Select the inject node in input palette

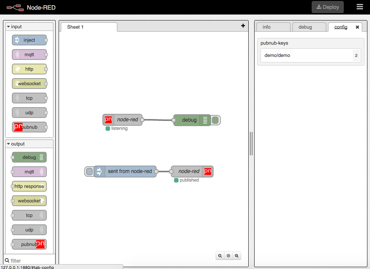[x=29, y=40]
